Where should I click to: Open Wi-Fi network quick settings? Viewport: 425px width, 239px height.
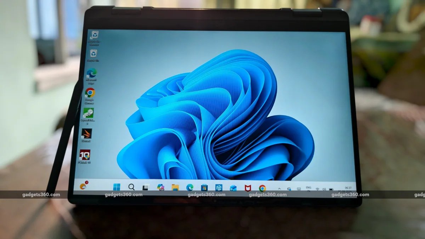pyautogui.click(x=317, y=189)
